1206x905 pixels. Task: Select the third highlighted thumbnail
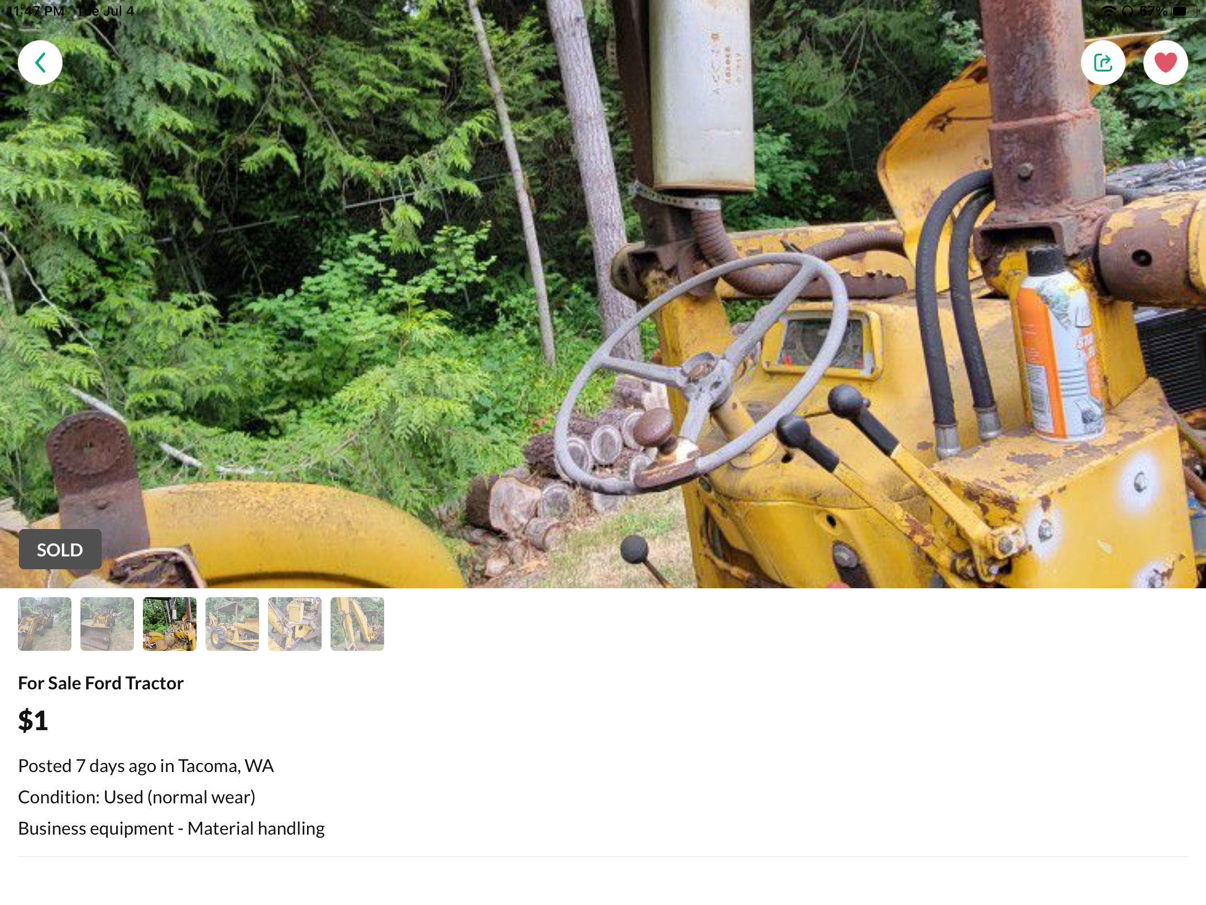(170, 624)
